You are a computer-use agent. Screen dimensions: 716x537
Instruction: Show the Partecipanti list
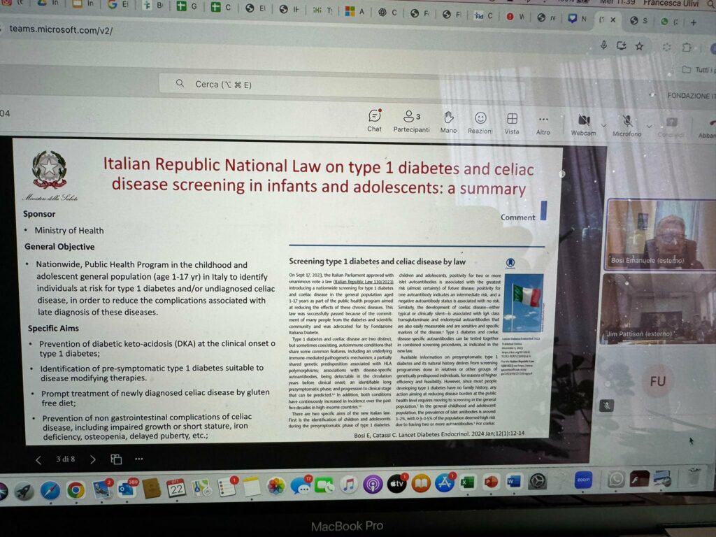coord(411,120)
